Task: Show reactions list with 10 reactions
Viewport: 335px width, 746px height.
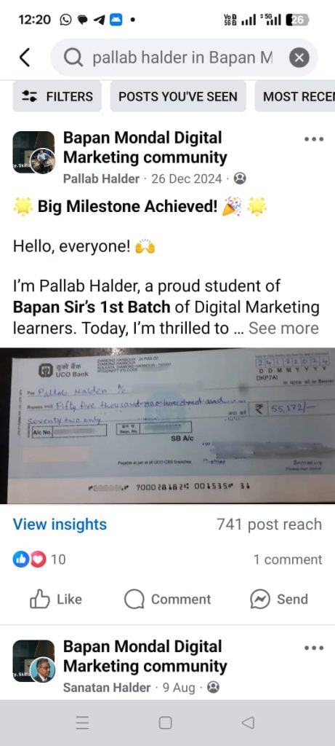Action: (x=39, y=559)
